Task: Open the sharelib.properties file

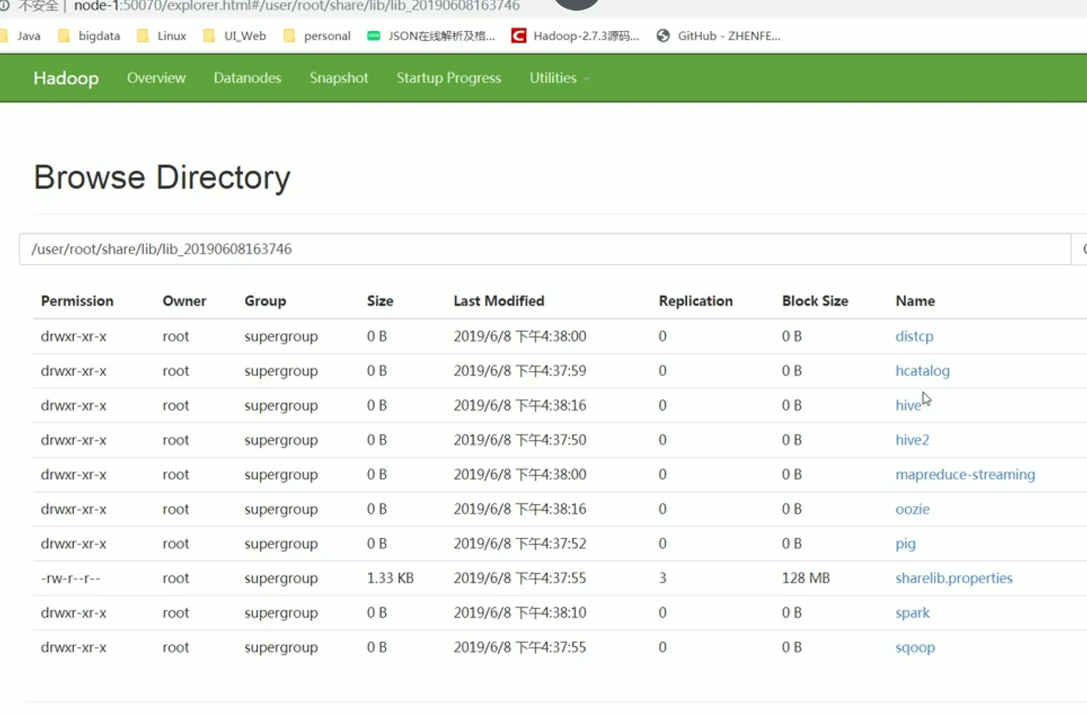Action: click(953, 578)
